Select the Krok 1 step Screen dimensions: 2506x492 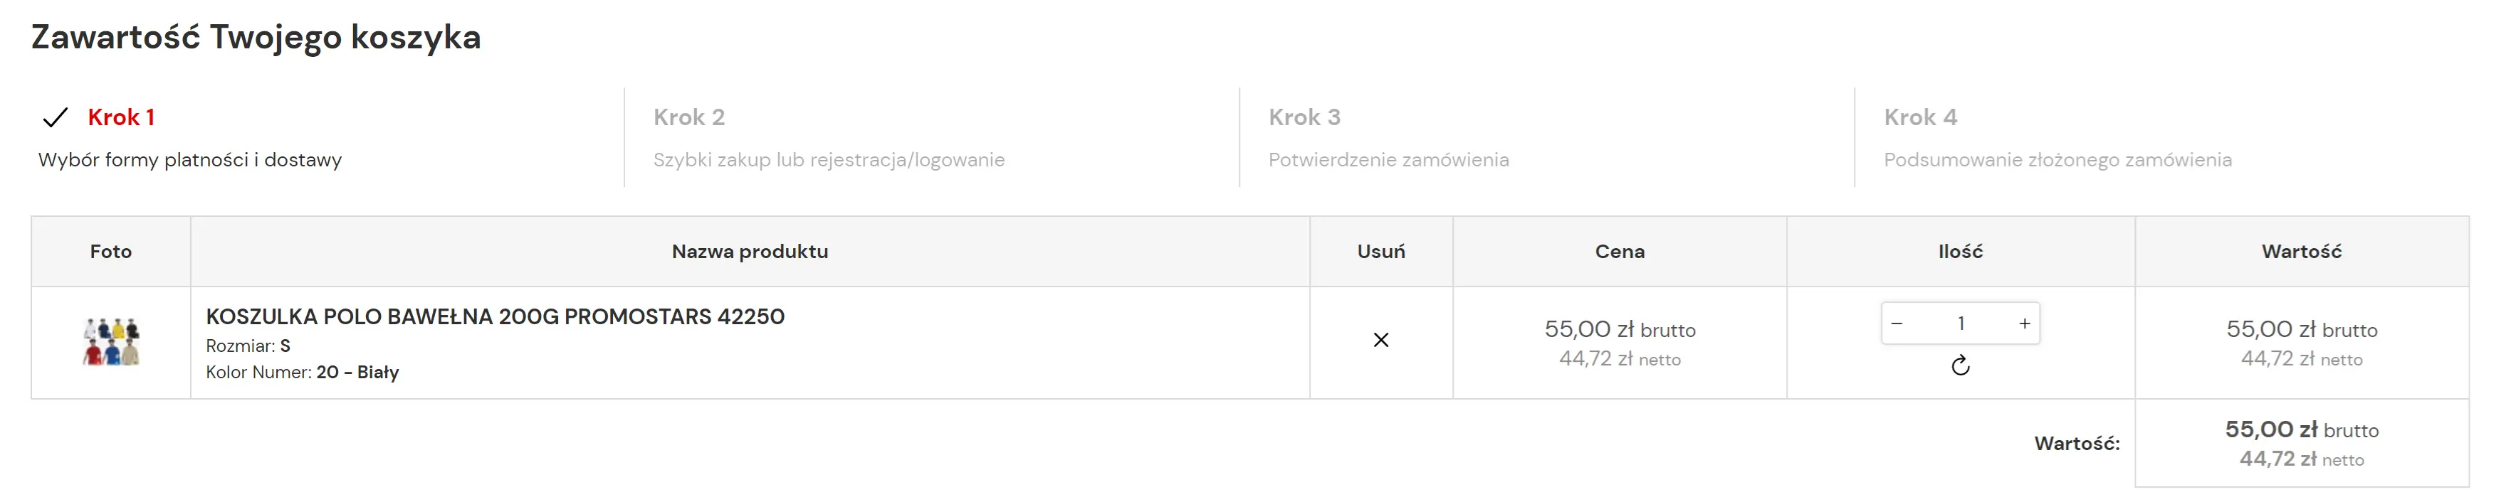point(120,117)
